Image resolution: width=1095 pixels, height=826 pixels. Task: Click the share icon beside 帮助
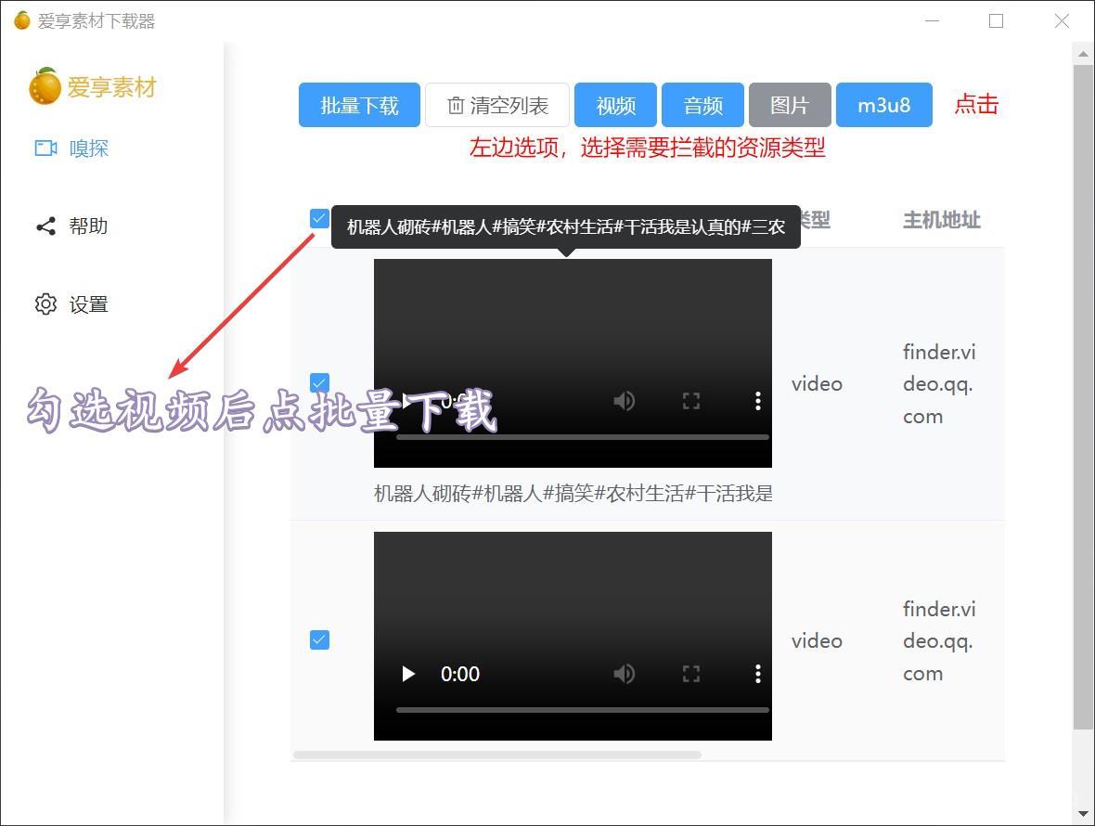click(x=46, y=226)
